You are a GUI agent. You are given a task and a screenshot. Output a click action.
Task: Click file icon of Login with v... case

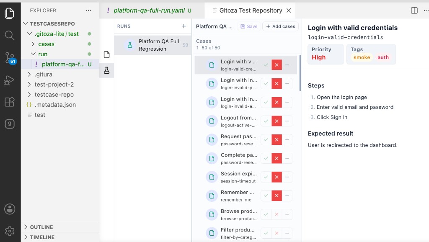(x=212, y=65)
